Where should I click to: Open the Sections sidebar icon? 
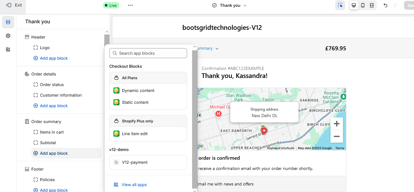8,22
